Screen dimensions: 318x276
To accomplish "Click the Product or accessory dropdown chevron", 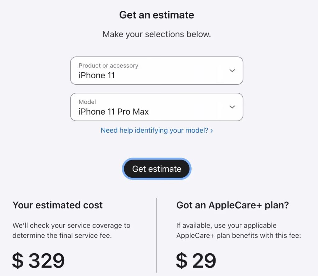I will point(232,70).
